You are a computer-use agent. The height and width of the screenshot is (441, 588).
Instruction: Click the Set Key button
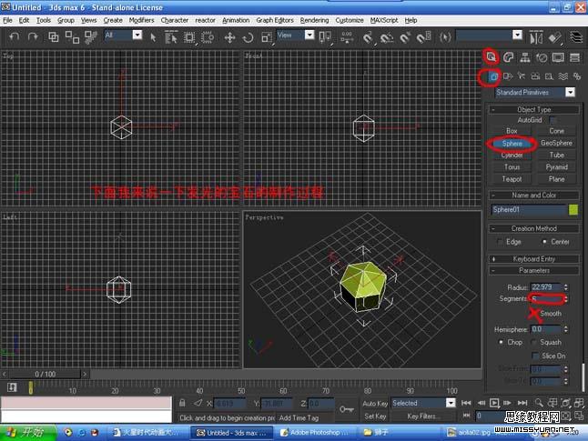(x=375, y=416)
